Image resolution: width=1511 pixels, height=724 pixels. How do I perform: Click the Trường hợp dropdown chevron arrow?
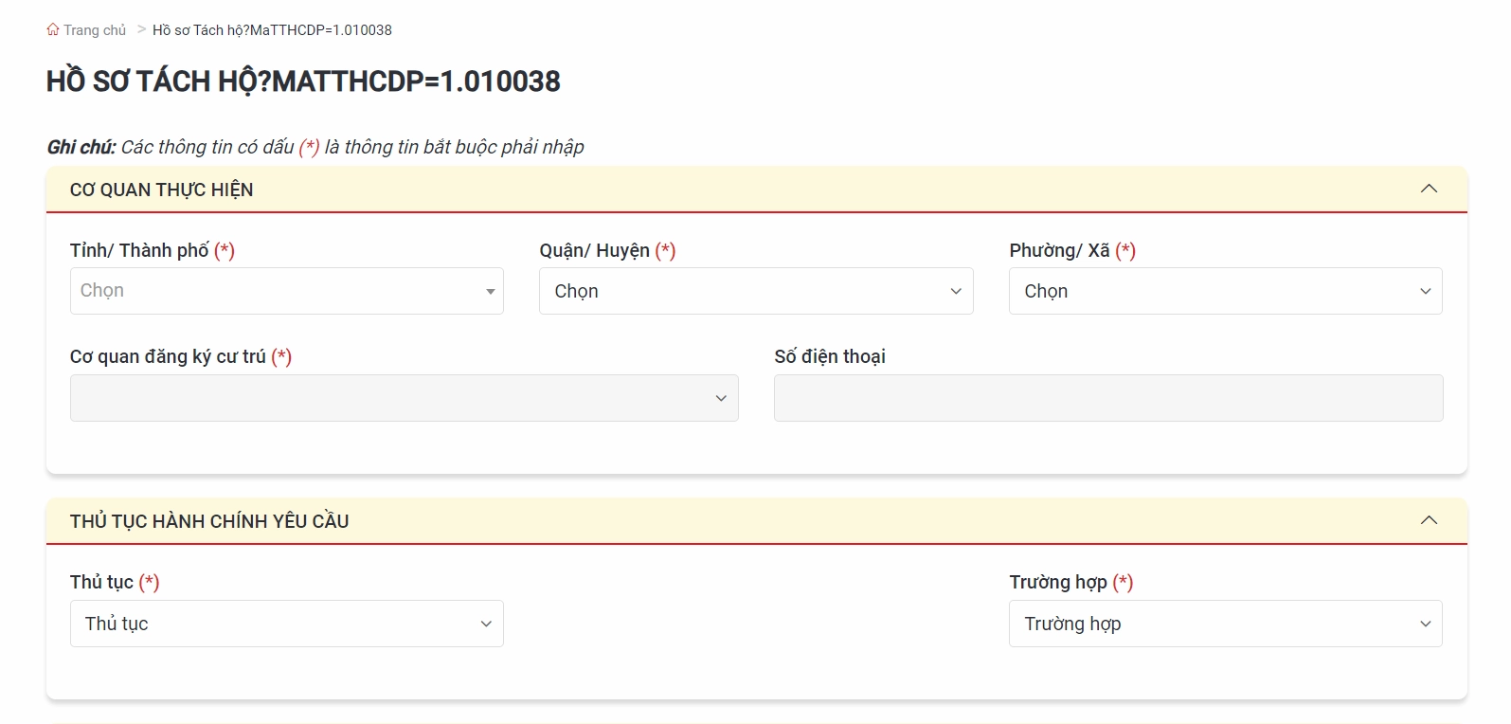[1425, 624]
